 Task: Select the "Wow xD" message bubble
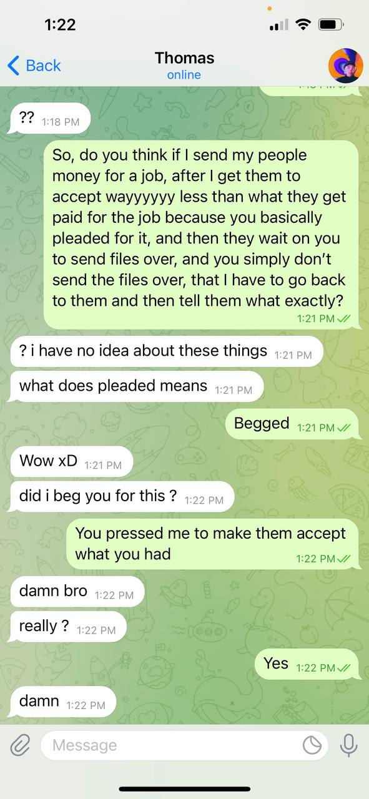pyautogui.click(x=72, y=462)
